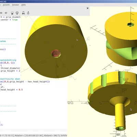Close the editor panel with the X
This screenshot has height=137, width=137.
(x=88, y=8)
